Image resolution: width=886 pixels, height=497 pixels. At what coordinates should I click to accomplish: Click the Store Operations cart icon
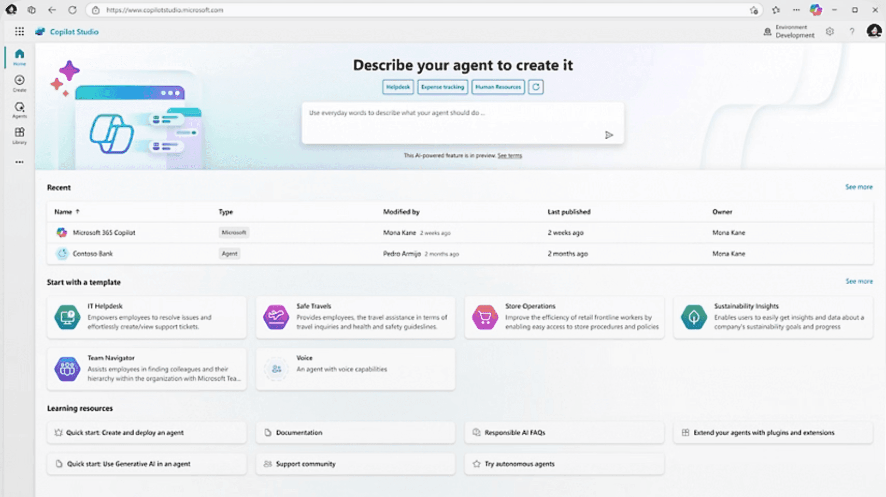485,317
